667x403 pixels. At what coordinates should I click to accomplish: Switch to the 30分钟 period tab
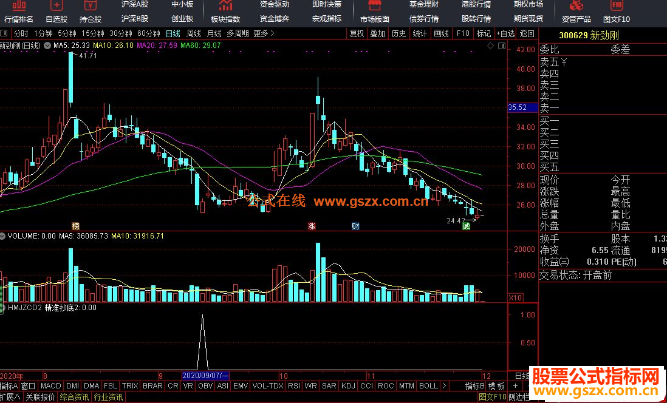click(121, 33)
